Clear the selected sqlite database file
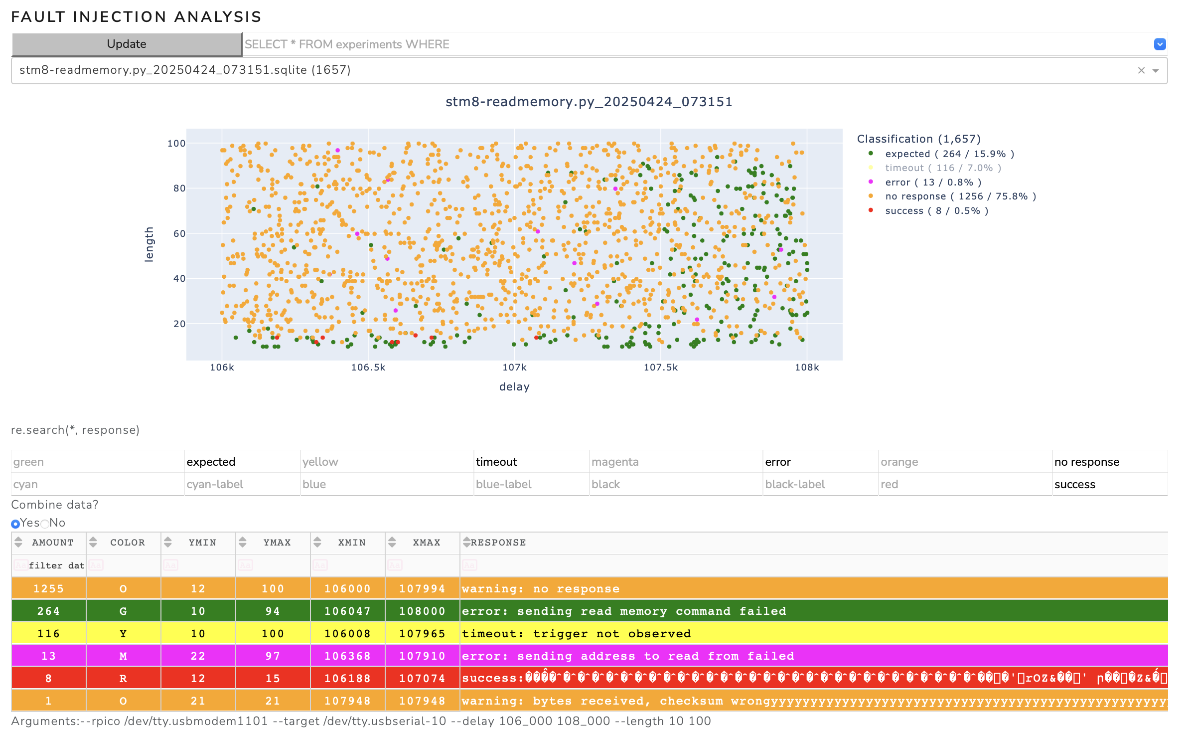The image size is (1190, 736). click(x=1141, y=71)
